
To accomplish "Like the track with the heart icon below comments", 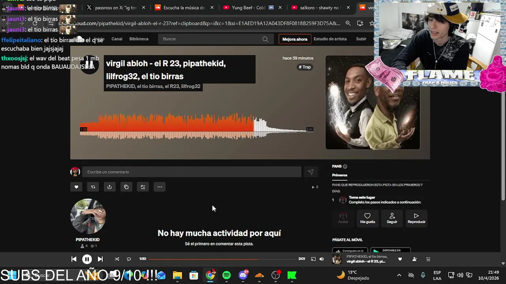I will (x=76, y=187).
